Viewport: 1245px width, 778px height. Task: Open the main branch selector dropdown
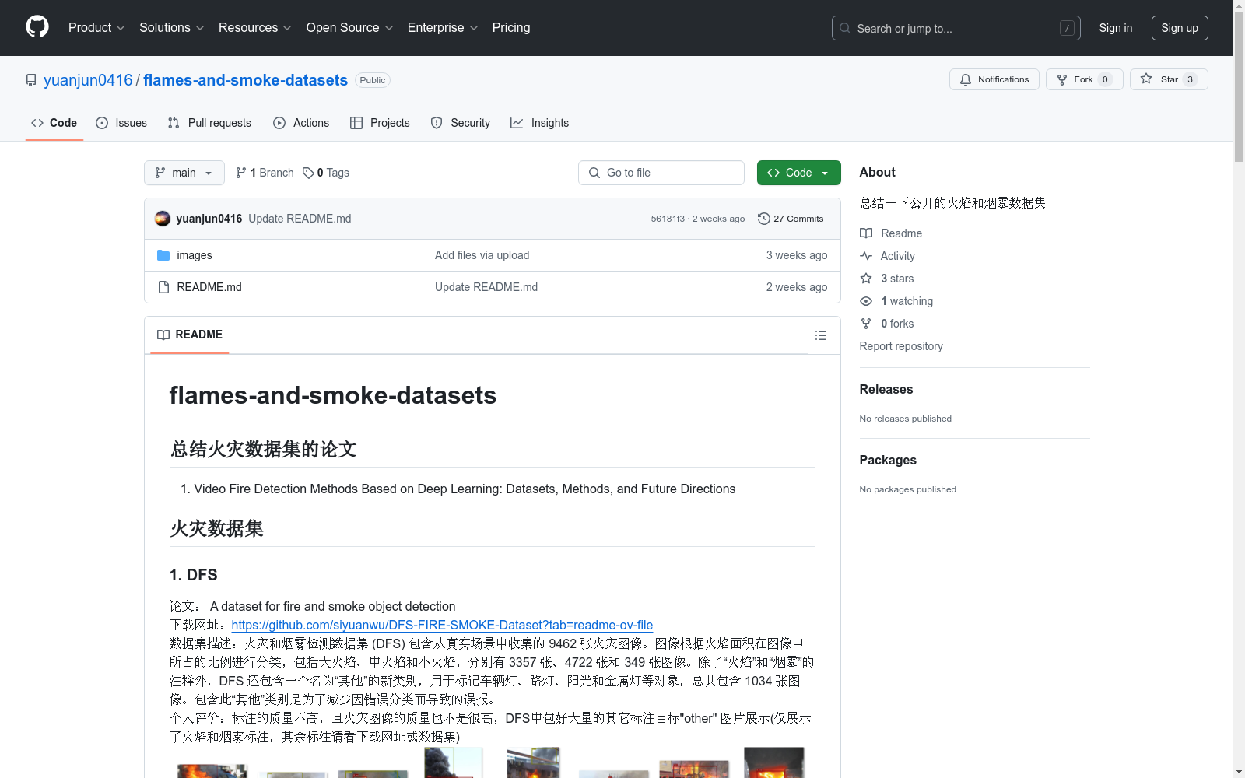(x=184, y=173)
